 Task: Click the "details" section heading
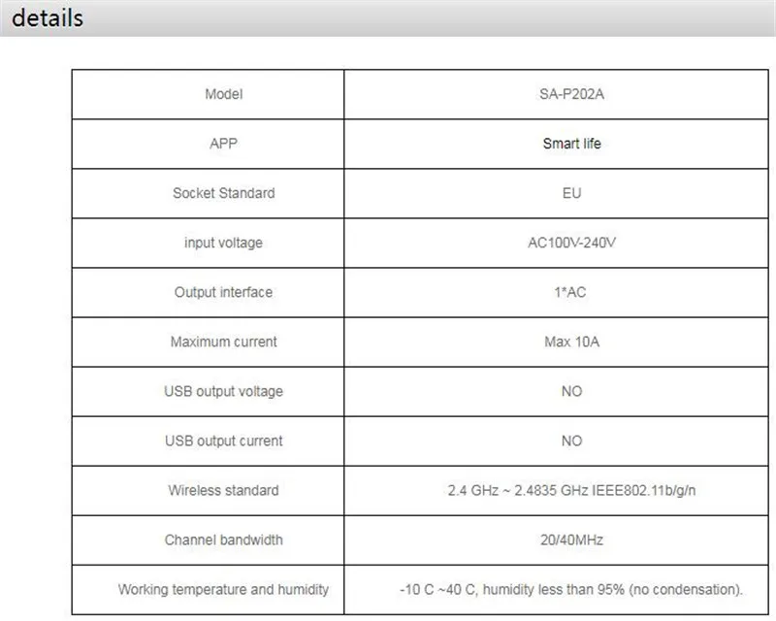[x=48, y=18]
